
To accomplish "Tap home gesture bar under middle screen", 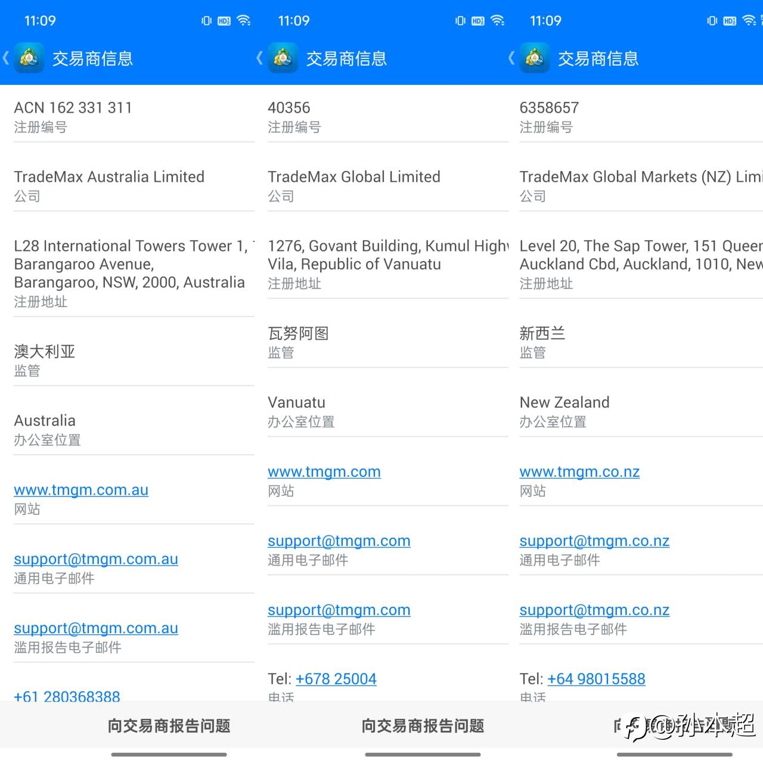I will pyautogui.click(x=423, y=755).
